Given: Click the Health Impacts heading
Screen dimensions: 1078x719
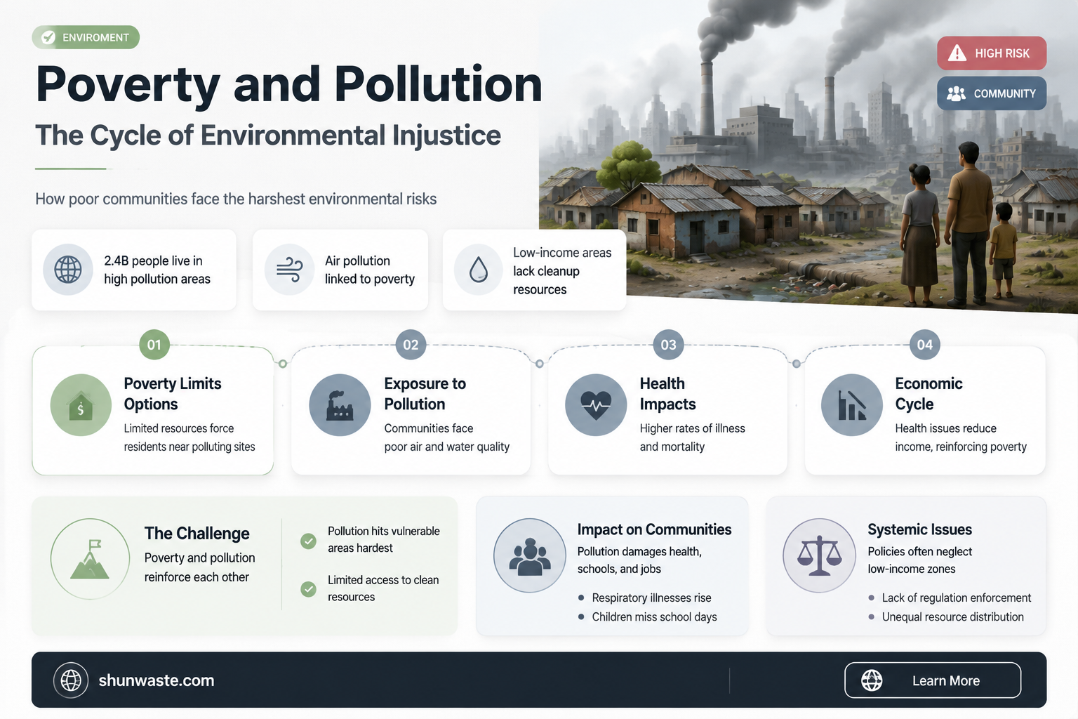Looking at the screenshot, I should [667, 394].
